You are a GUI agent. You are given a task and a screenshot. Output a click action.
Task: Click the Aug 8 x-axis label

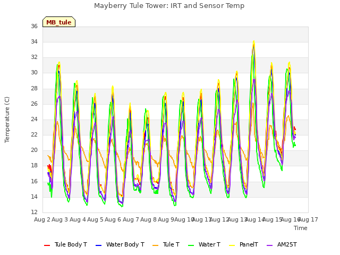coord(148,219)
